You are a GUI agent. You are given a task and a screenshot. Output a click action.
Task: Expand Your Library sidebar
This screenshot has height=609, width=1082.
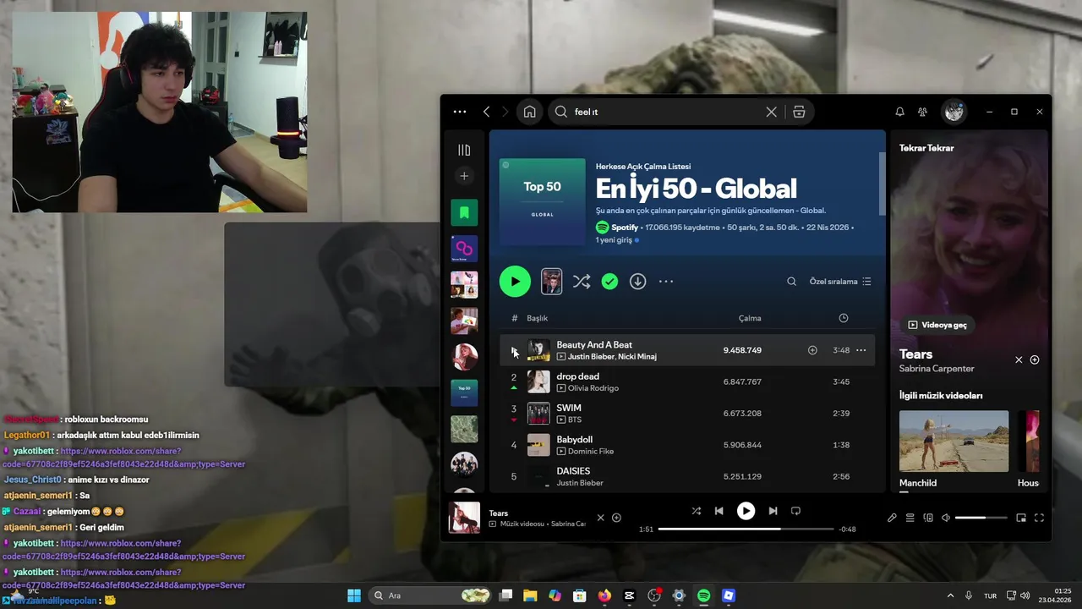tap(464, 150)
